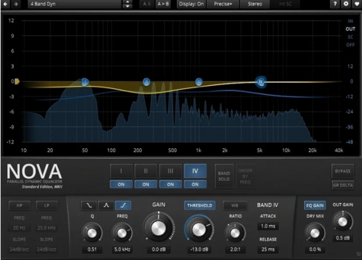
Task: Click the Int SC sidechain selector
Action: pyautogui.click(x=285, y=4)
